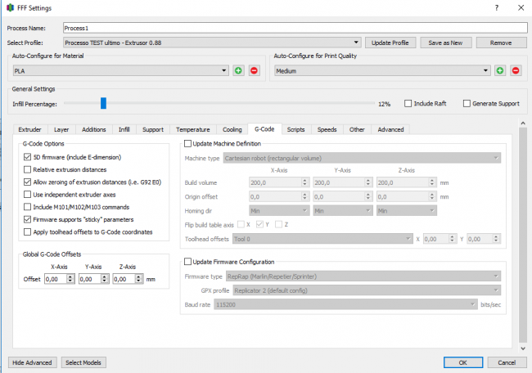Viewport: 532px width, 373px height.
Task: Click the Save as New button
Action: coord(445,43)
